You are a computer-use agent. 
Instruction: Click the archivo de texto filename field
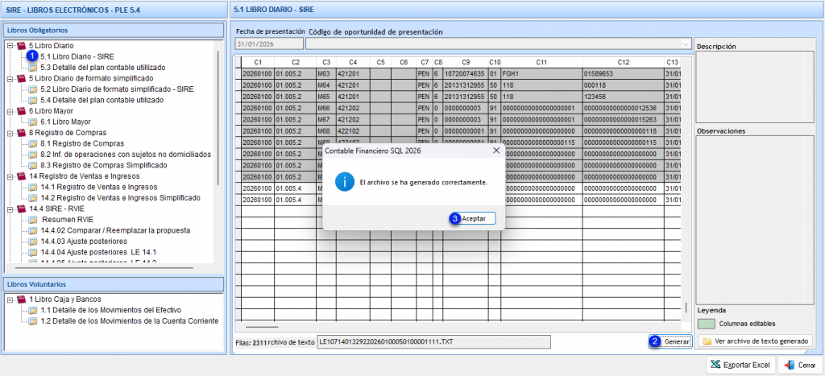[434, 342]
